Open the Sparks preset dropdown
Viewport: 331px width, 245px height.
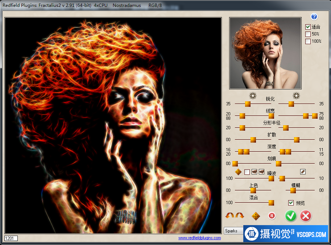233,231
